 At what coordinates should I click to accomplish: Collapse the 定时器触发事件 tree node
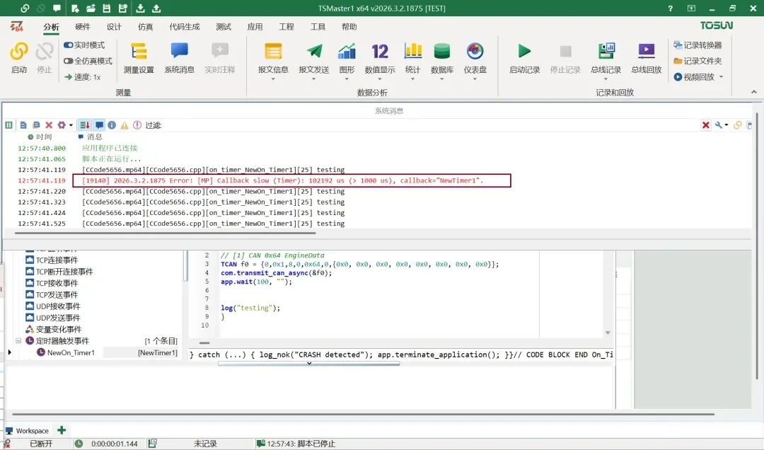coord(17,340)
